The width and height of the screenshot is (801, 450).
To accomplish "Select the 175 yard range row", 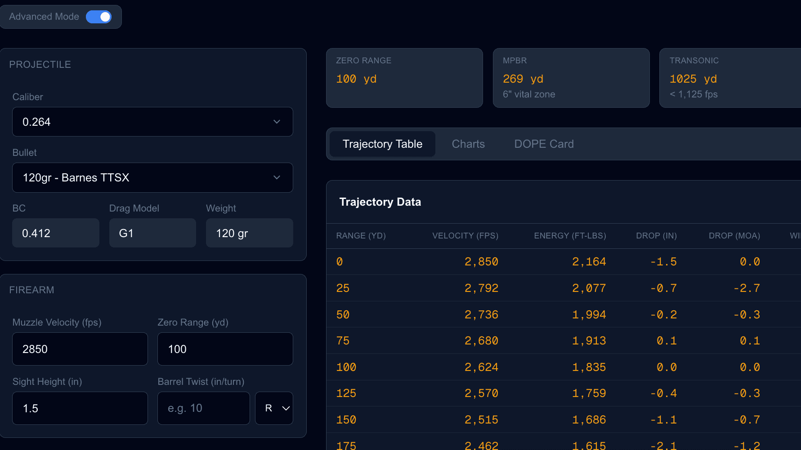I will (495, 445).
